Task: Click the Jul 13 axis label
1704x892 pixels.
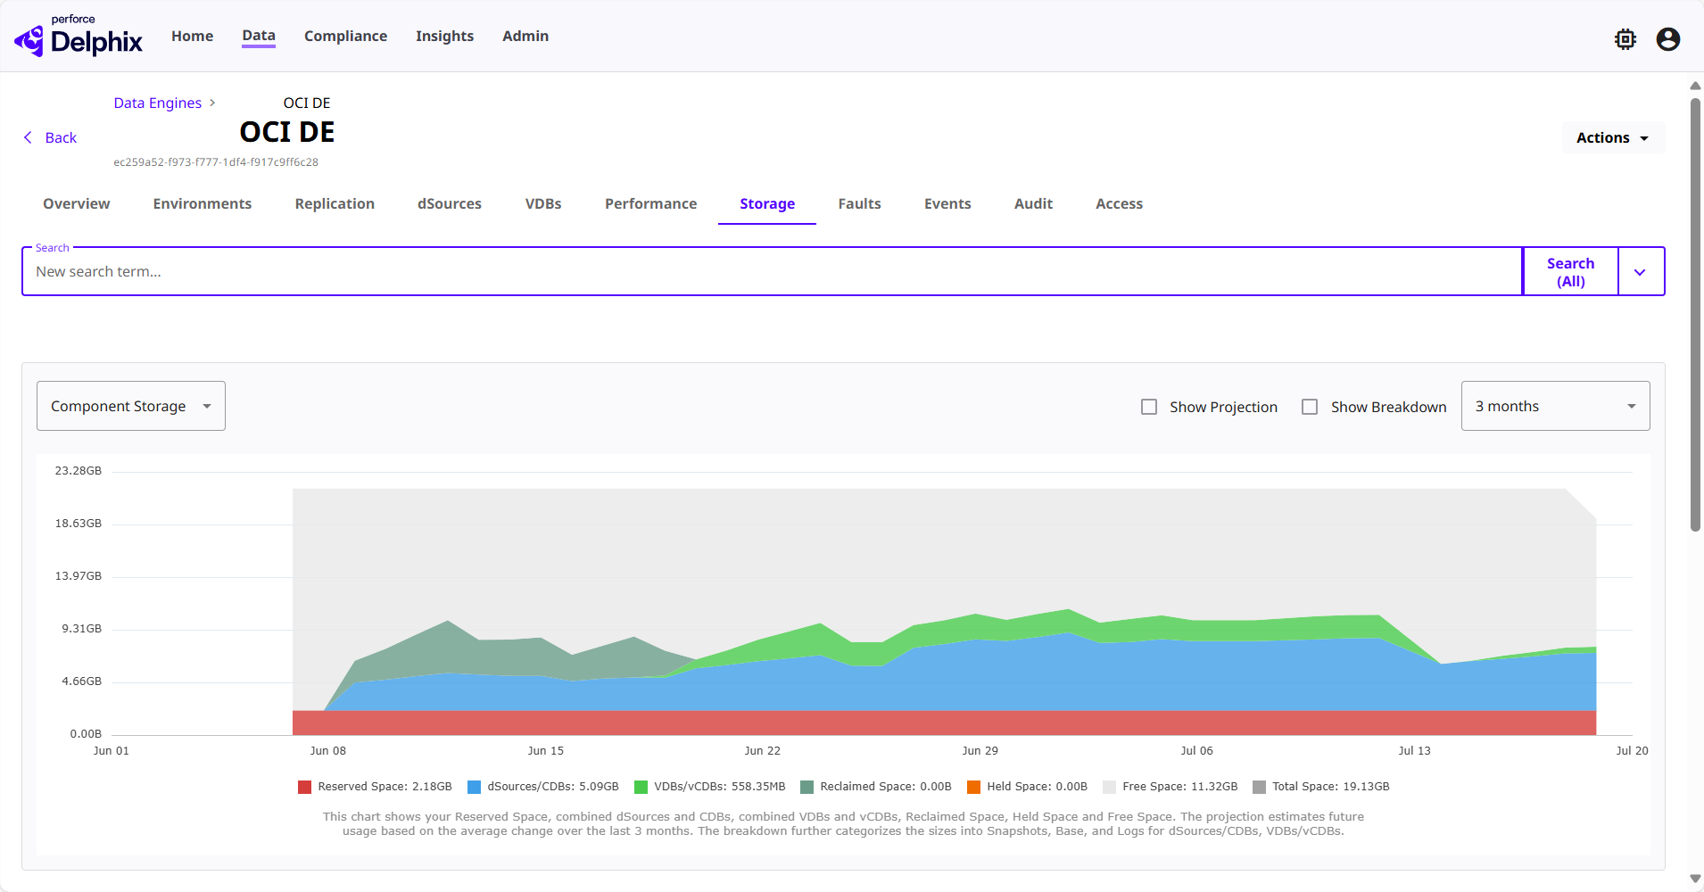Action: point(1414,751)
